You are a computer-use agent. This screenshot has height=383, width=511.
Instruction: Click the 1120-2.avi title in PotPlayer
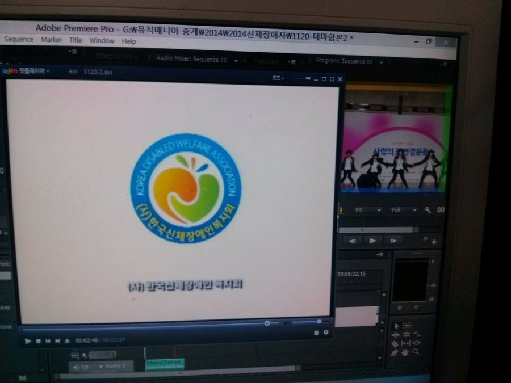[x=98, y=72]
